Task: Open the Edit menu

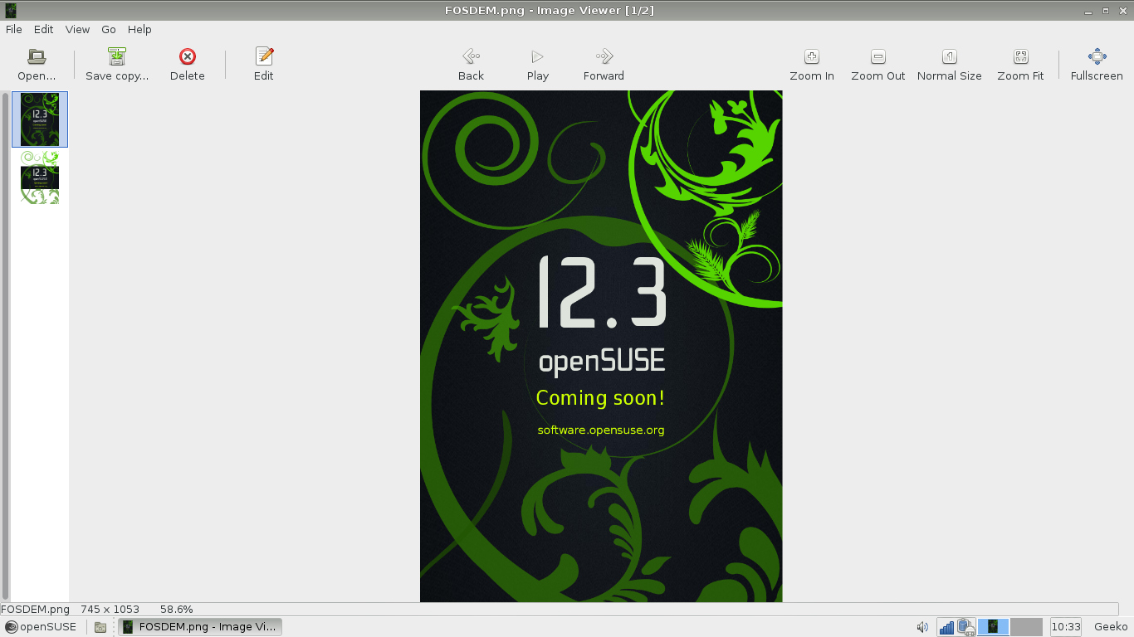Action: tap(43, 29)
